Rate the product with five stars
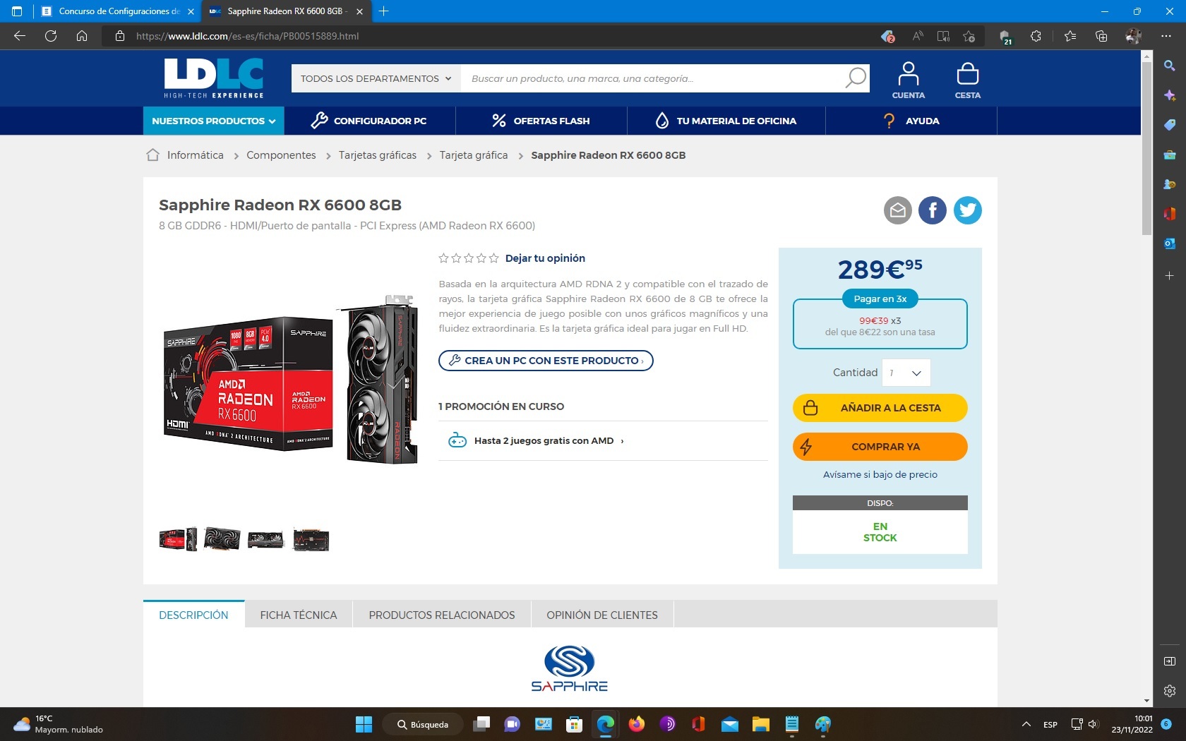The width and height of the screenshot is (1186, 741). (493, 258)
